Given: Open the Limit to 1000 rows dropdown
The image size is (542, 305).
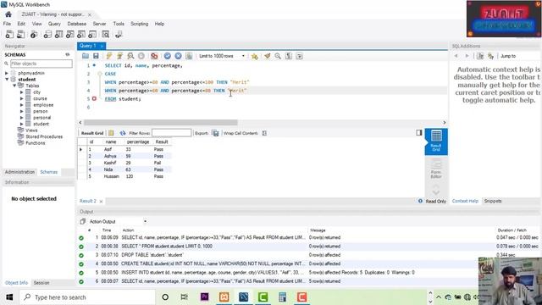Looking at the screenshot, I should coord(222,56).
